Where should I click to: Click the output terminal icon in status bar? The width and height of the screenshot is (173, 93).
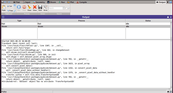[x=168, y=91]
